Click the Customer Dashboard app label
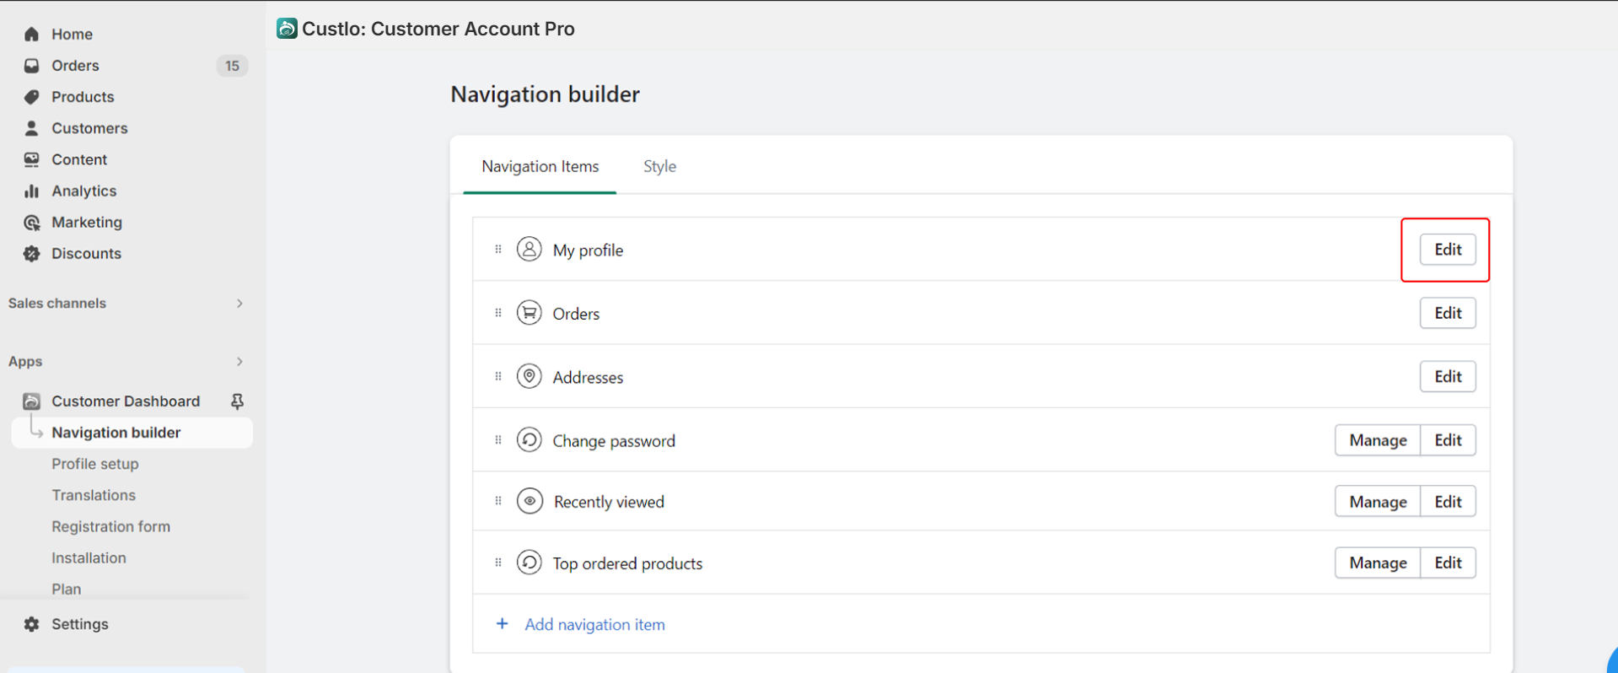 (126, 401)
